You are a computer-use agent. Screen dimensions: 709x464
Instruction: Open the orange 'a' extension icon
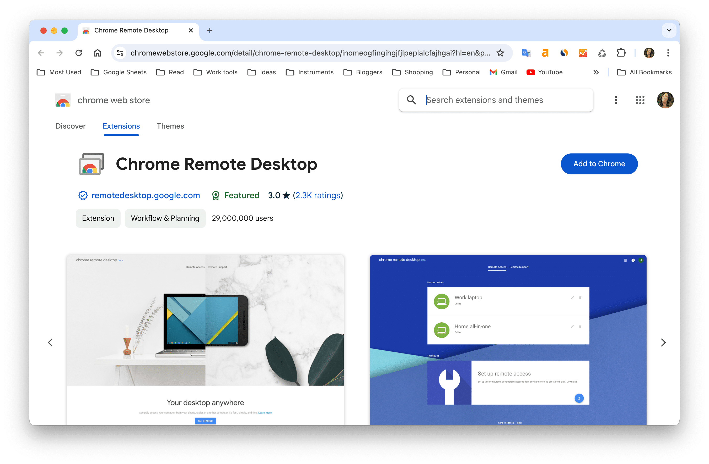[545, 53]
